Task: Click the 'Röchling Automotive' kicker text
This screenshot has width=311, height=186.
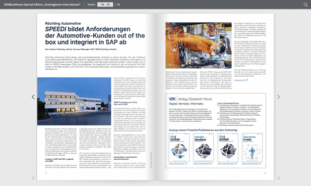Action: (x=63, y=23)
